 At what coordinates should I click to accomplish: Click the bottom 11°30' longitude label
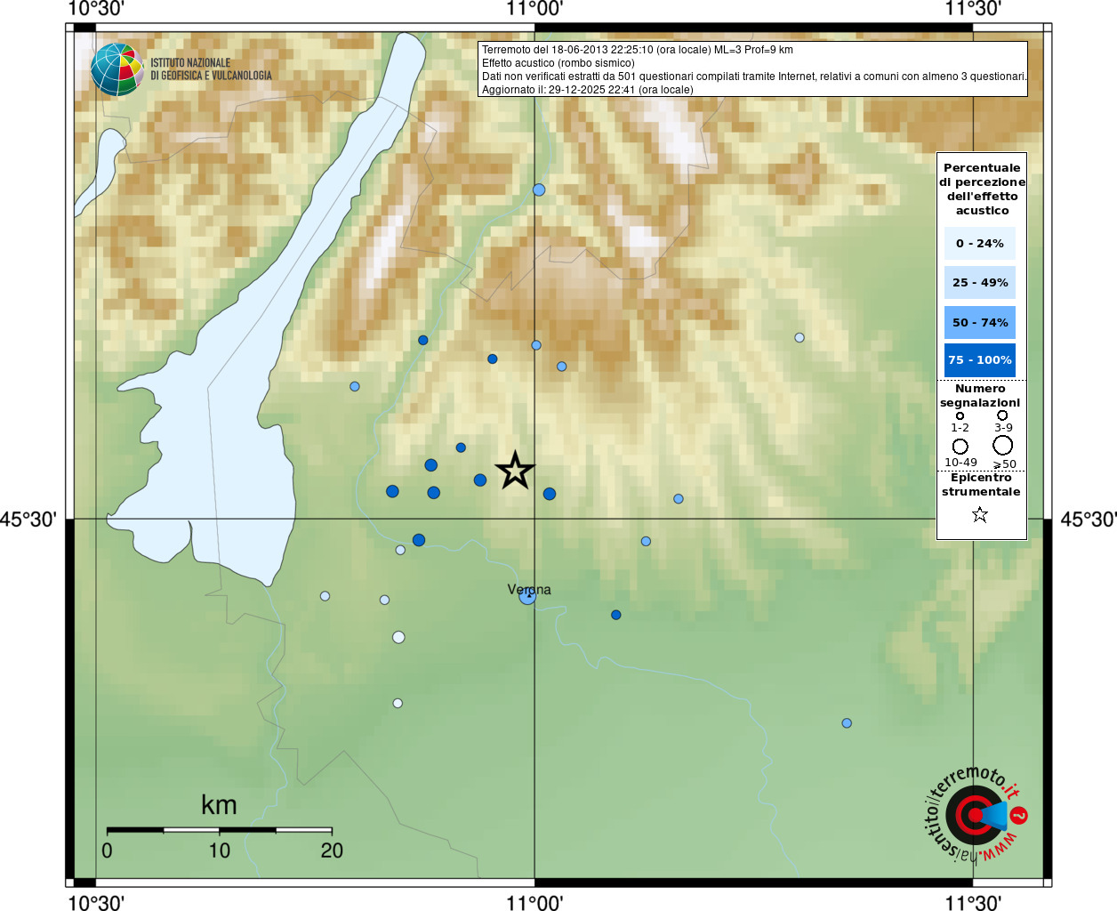pyautogui.click(x=973, y=902)
